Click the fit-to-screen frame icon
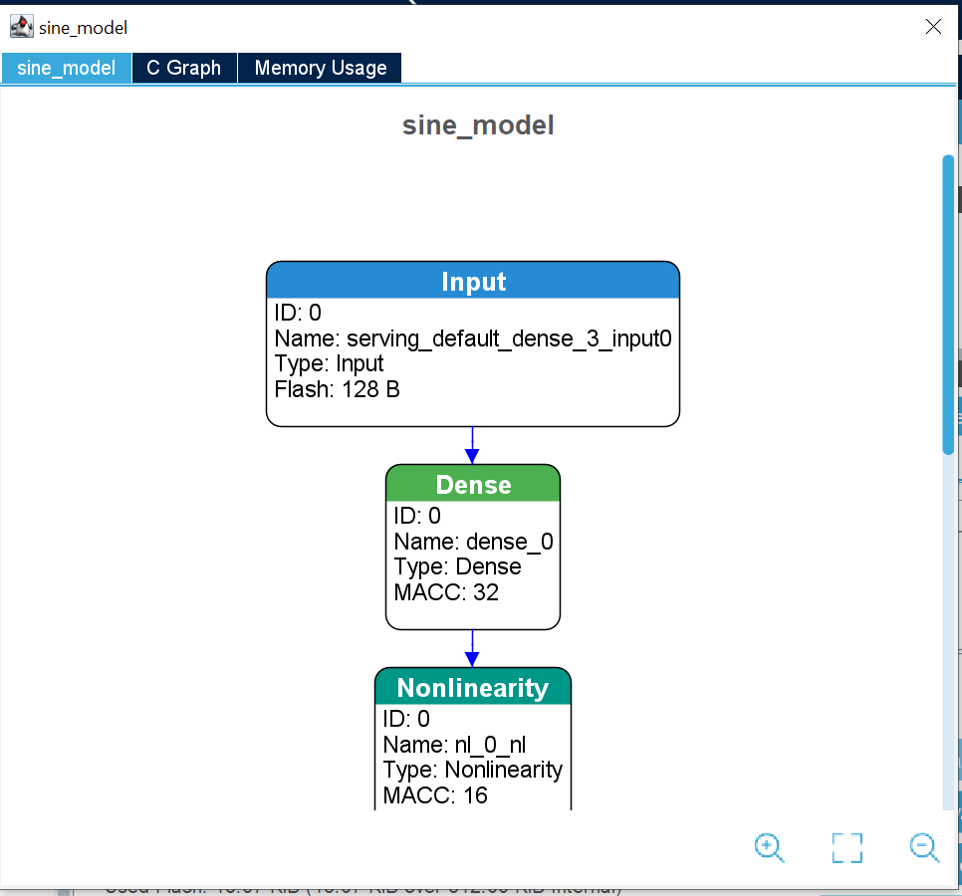The image size is (962, 896). tap(846, 848)
